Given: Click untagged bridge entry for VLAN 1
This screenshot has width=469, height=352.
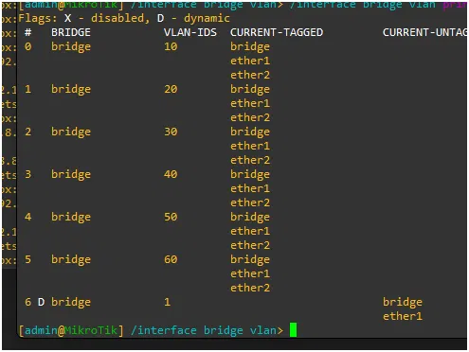Looking at the screenshot, I should coord(403,302).
